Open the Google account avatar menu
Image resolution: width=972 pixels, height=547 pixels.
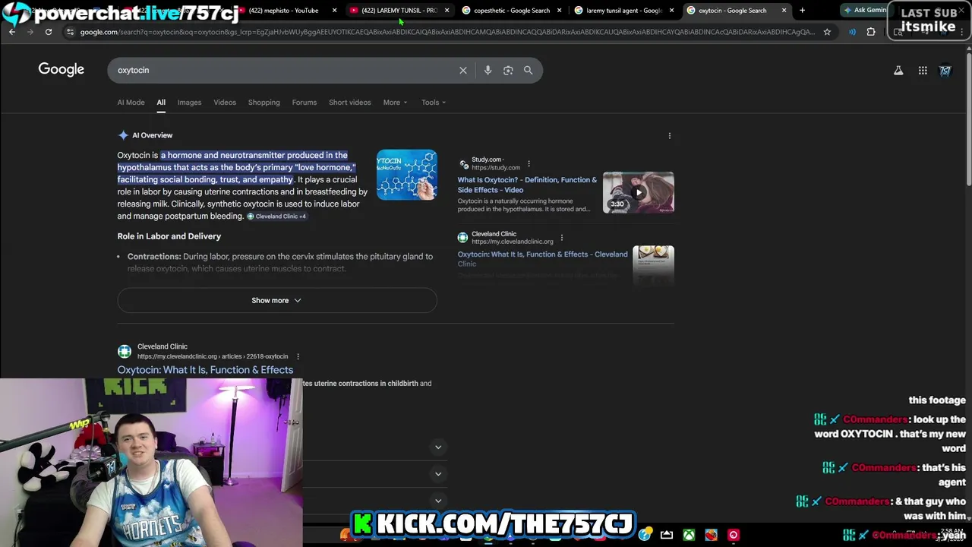click(945, 71)
